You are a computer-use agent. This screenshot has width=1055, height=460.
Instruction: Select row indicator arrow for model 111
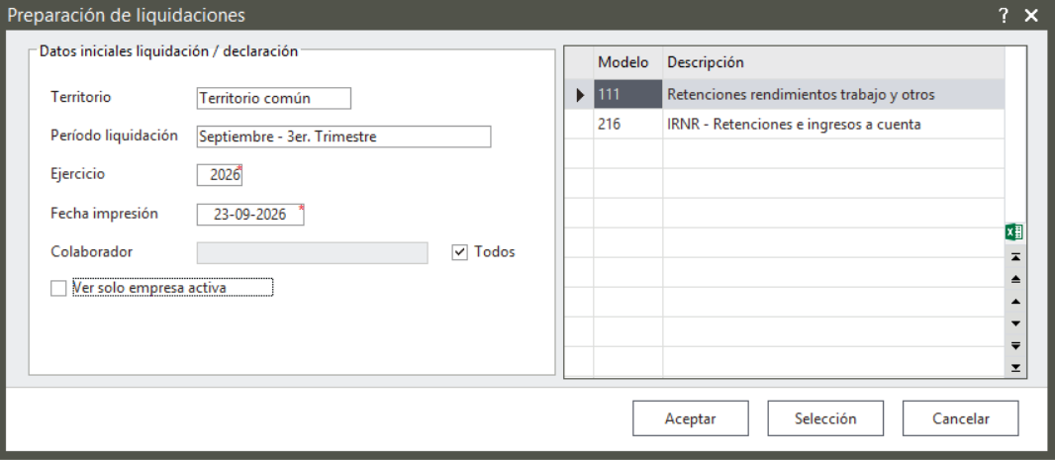(579, 95)
